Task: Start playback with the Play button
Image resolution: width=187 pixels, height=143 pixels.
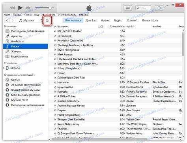Action: tap(20, 8)
